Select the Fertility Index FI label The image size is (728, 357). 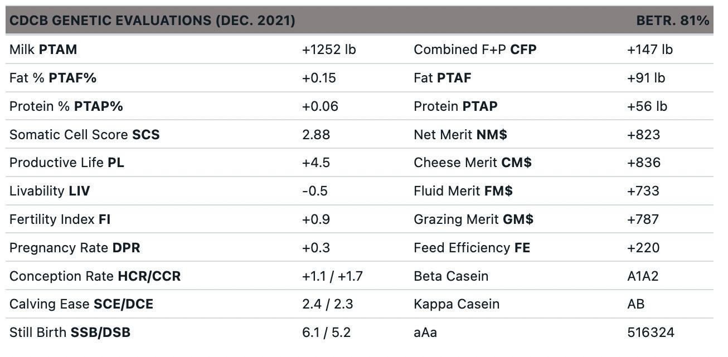coord(60,219)
